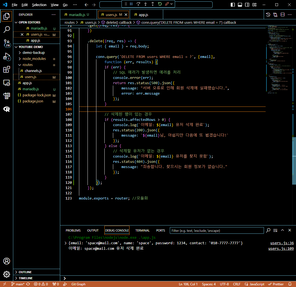The image size is (296, 287).
Task: Open Source Control view with 218 badge
Action: [x=7, y=43]
